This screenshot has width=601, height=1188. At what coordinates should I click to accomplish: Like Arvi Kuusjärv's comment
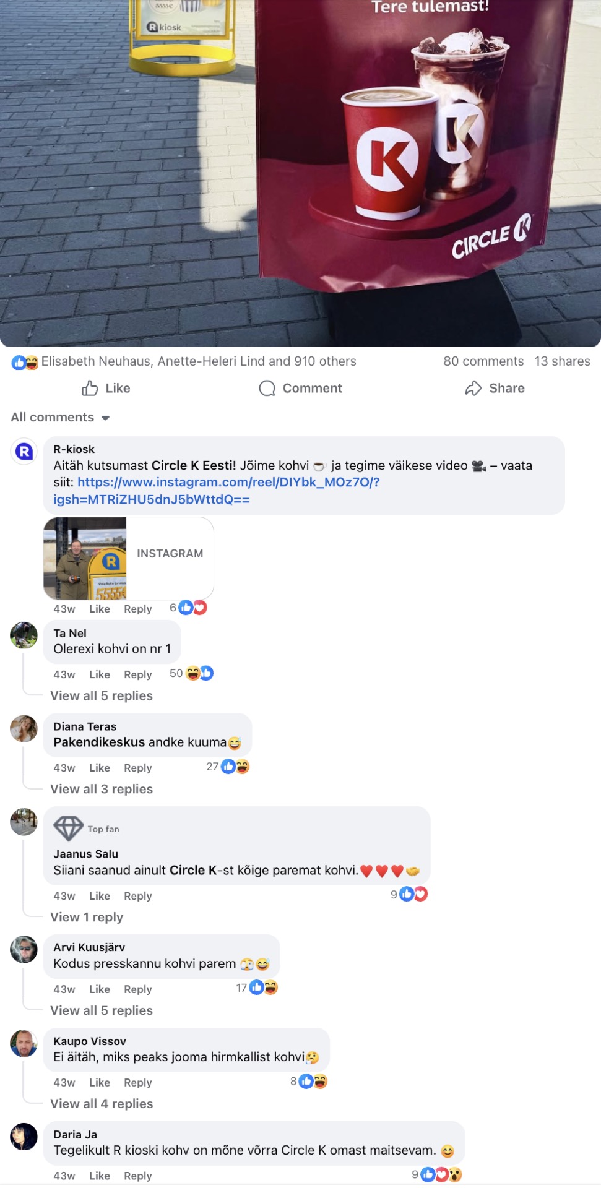[100, 989]
